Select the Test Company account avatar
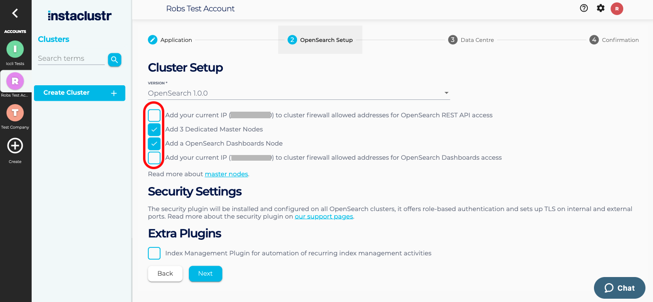Image resolution: width=653 pixels, height=302 pixels. 15,113
